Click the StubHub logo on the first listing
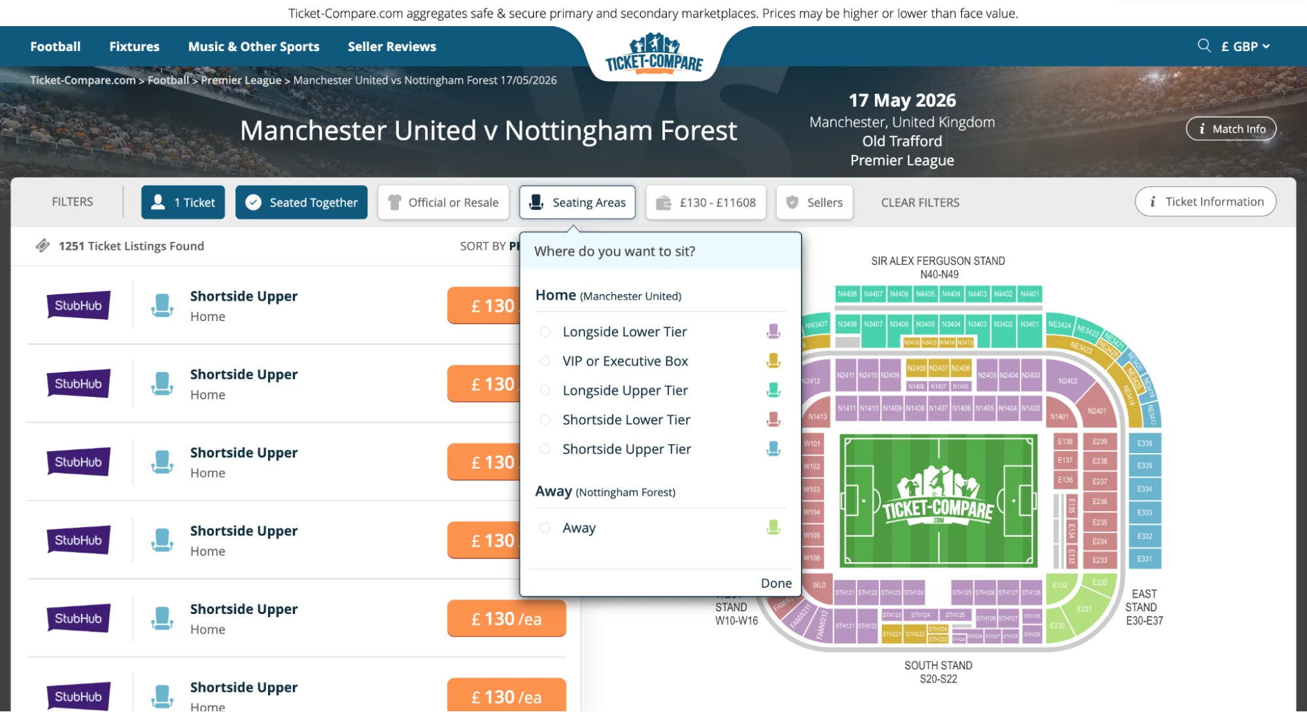1307x712 pixels. point(78,305)
